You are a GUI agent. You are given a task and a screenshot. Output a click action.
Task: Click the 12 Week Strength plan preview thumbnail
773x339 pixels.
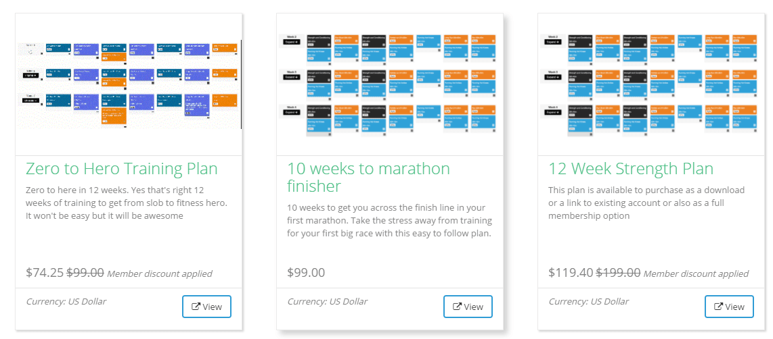[651, 84]
